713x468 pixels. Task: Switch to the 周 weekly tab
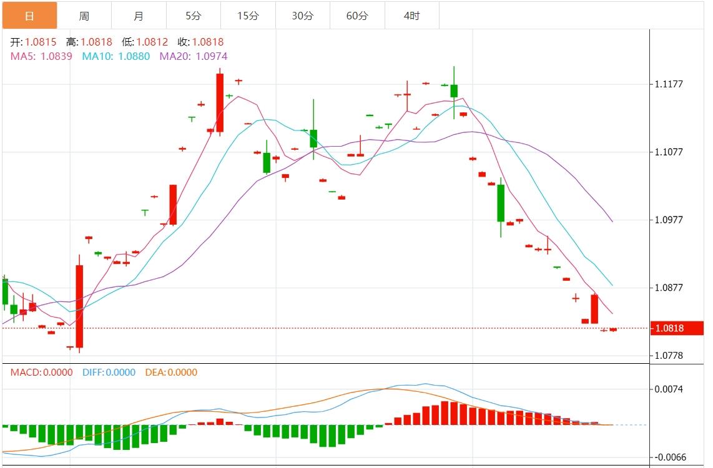(x=84, y=16)
